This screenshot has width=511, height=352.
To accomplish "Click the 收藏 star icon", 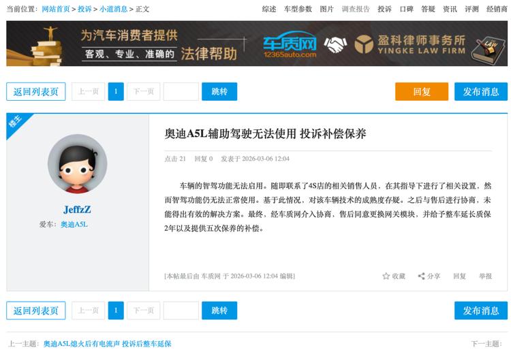I will coord(386,276).
